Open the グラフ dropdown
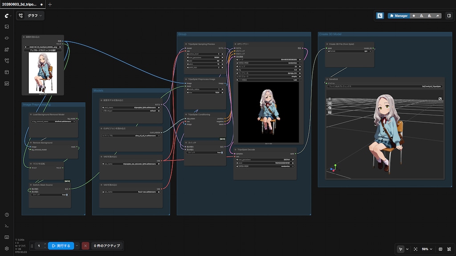The image size is (456, 256). pyautogui.click(x=35, y=16)
